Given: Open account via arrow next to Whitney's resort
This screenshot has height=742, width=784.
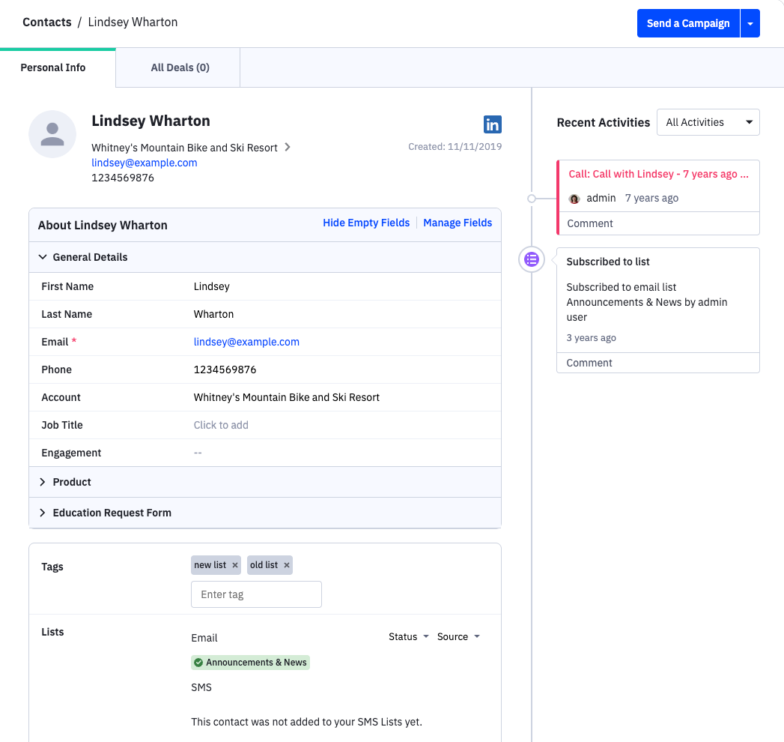Looking at the screenshot, I should click(x=288, y=147).
